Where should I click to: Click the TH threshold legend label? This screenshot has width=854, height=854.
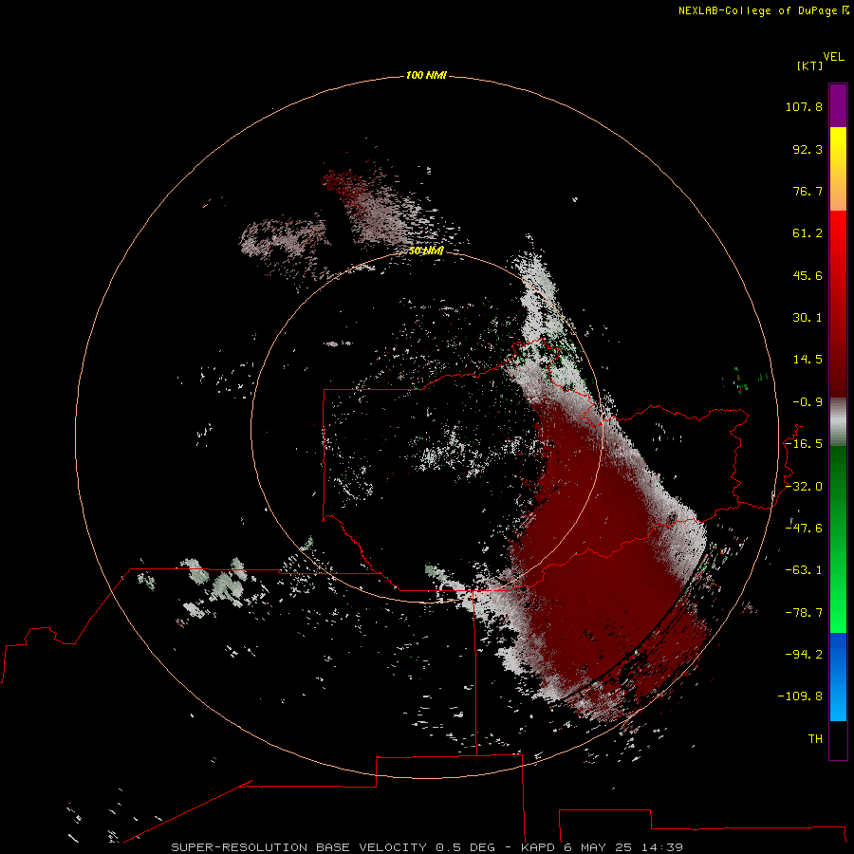tap(815, 739)
